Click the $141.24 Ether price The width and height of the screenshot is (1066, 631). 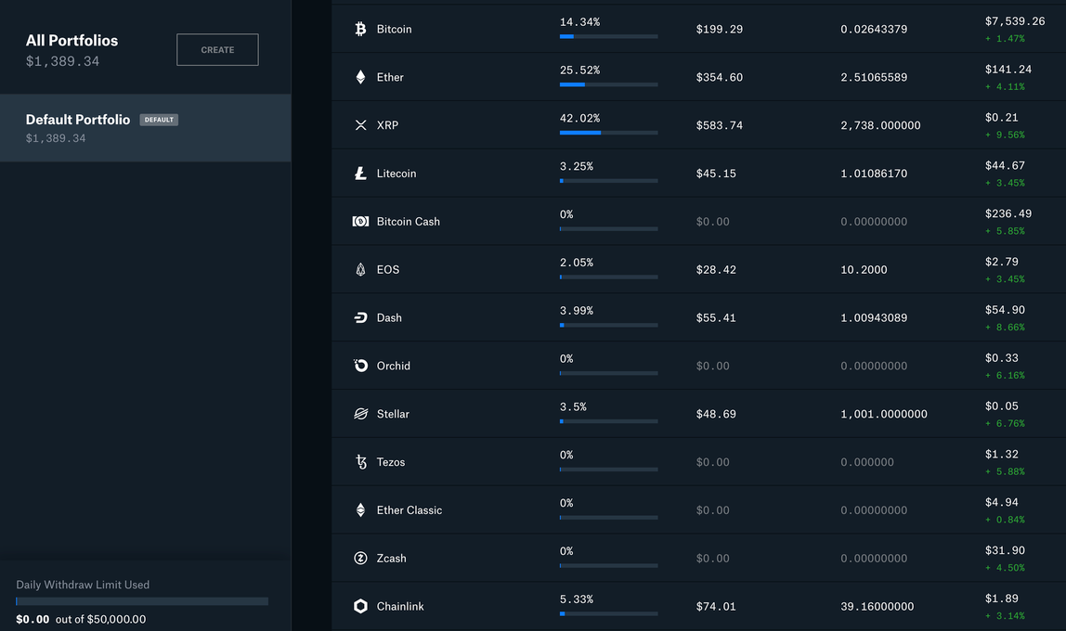(x=1008, y=70)
